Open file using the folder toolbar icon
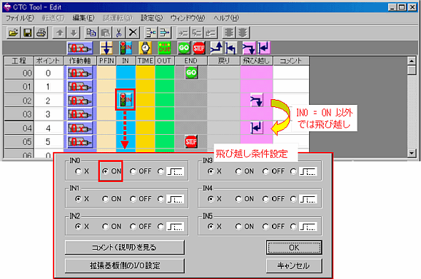The image size is (421, 279). (x=14, y=33)
